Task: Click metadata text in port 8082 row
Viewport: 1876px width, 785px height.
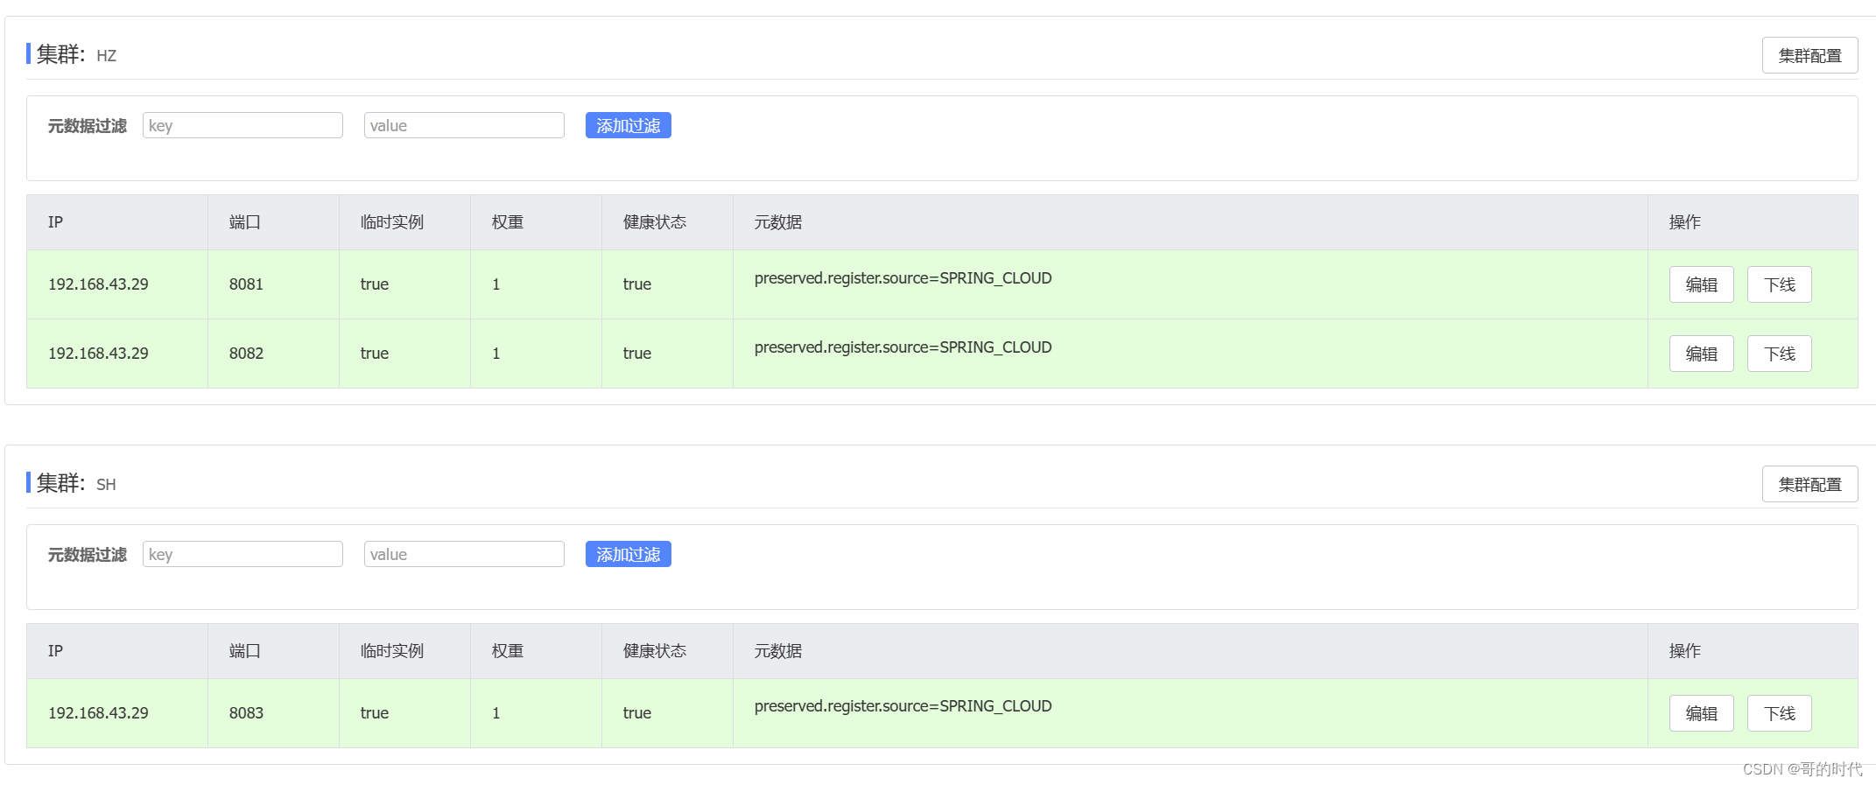Action: point(903,347)
